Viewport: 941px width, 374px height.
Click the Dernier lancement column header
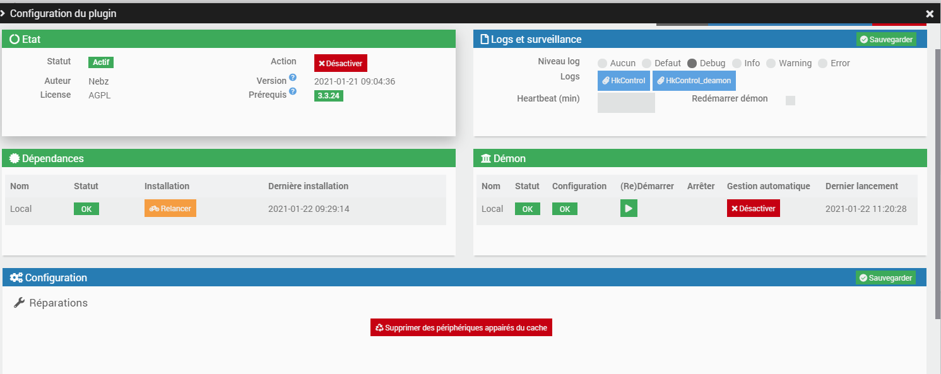(x=862, y=186)
